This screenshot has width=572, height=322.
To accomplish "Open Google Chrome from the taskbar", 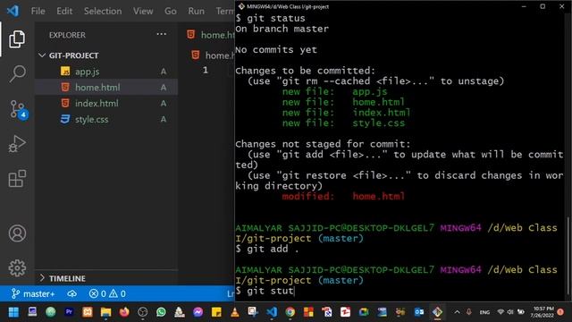I will pos(290,312).
